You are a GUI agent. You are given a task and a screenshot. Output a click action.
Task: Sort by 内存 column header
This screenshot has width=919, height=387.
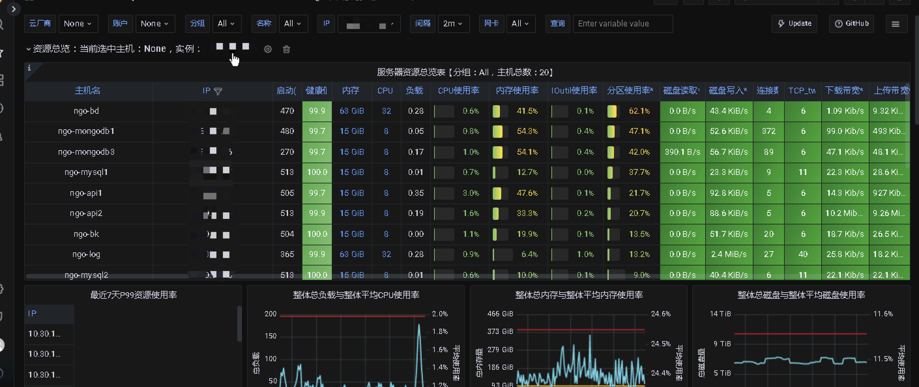[351, 91]
